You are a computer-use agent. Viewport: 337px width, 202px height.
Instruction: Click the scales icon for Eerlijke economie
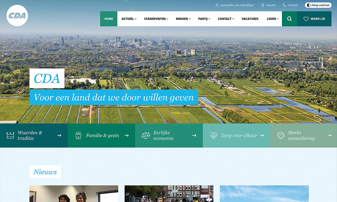tap(146, 135)
